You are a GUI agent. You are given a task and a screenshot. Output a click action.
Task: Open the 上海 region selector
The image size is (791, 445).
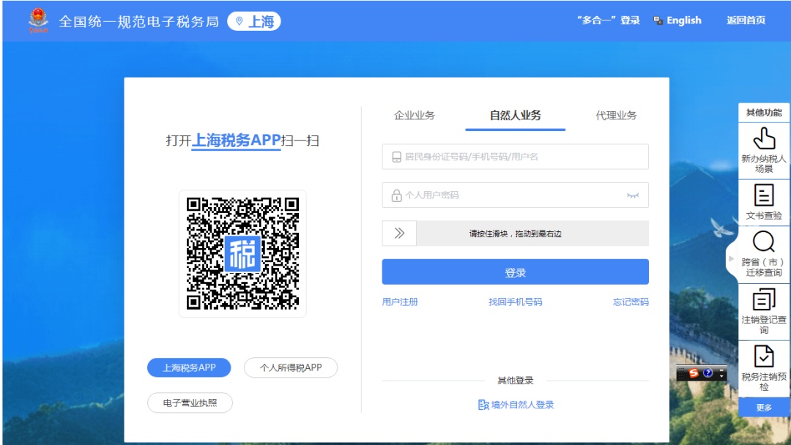(x=254, y=21)
